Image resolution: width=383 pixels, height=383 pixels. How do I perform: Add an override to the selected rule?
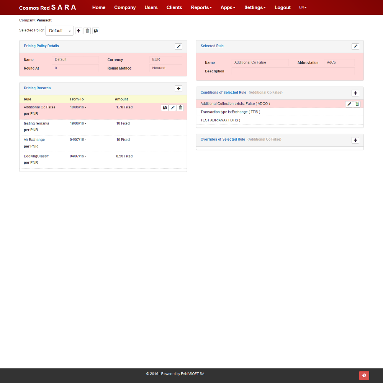click(x=355, y=140)
